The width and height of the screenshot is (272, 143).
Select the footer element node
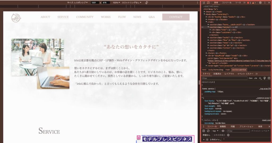coord(217,53)
